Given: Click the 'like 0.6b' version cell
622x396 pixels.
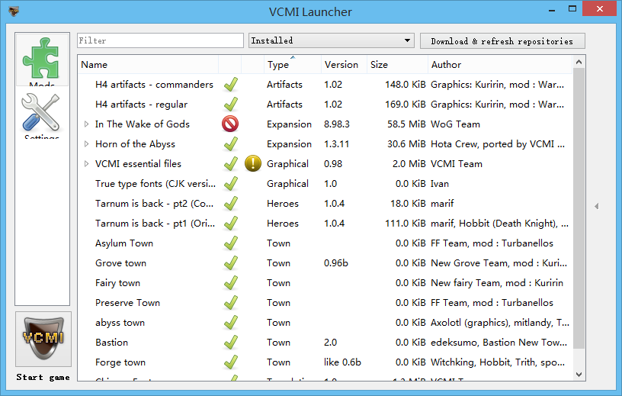Looking at the screenshot, I should coord(342,362).
